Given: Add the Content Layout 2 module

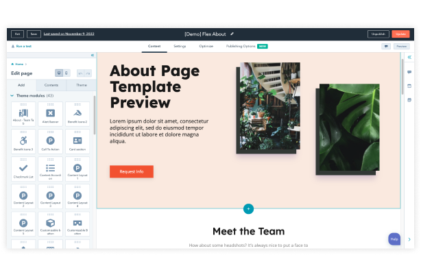Looking at the screenshot, I should coord(23,197).
